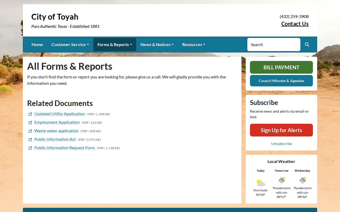This screenshot has height=212, width=340.
Task: Click the BILL PAYMENT button
Action: coord(281,67)
